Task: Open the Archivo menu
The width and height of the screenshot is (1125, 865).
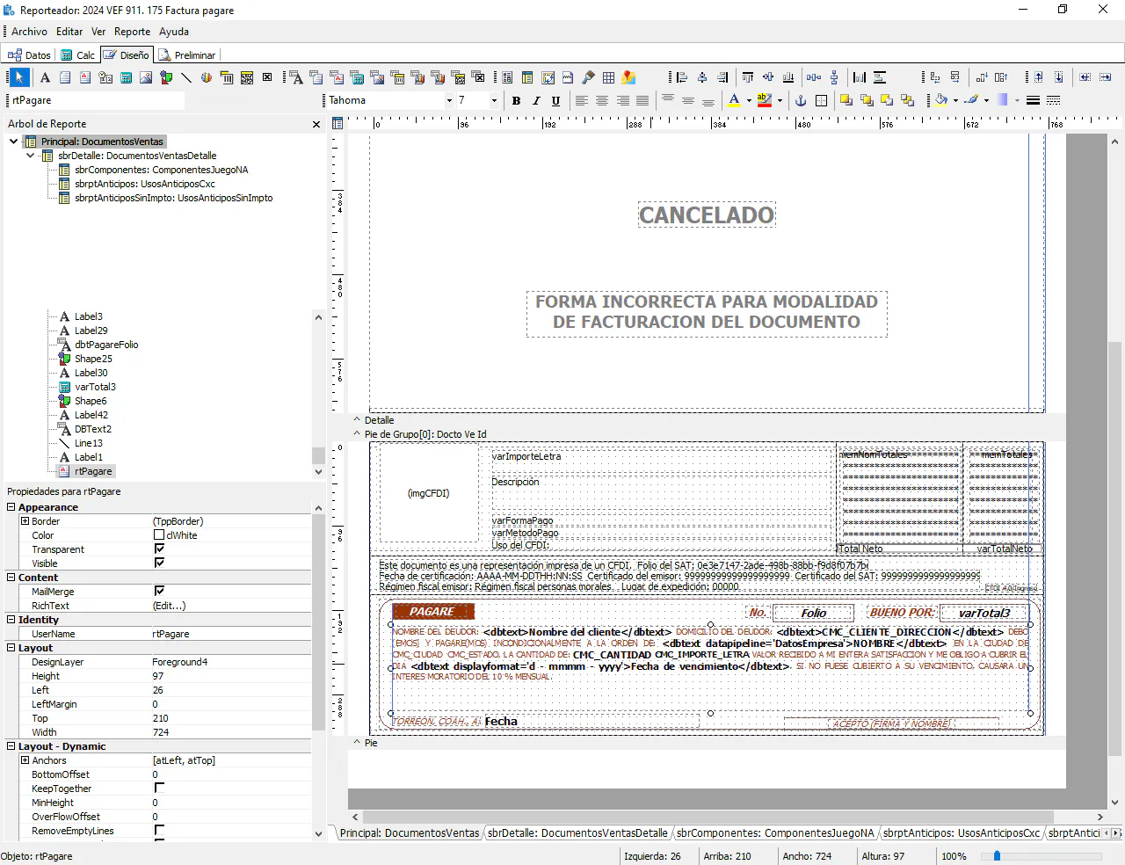Action: [29, 32]
